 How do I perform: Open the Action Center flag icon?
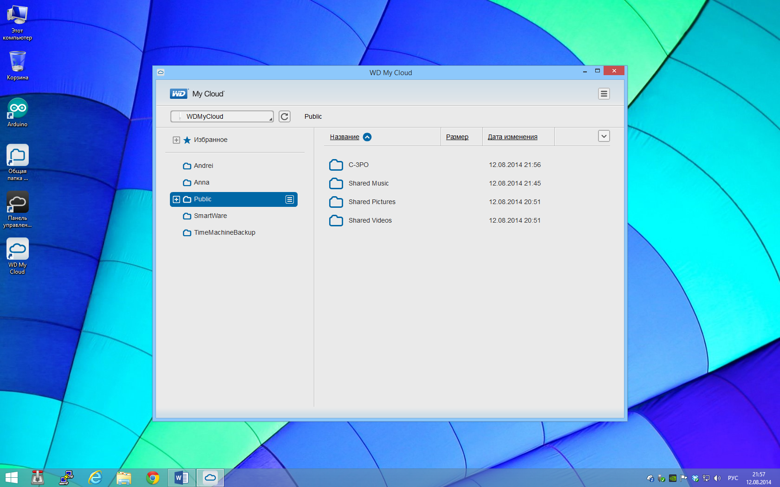(684, 478)
